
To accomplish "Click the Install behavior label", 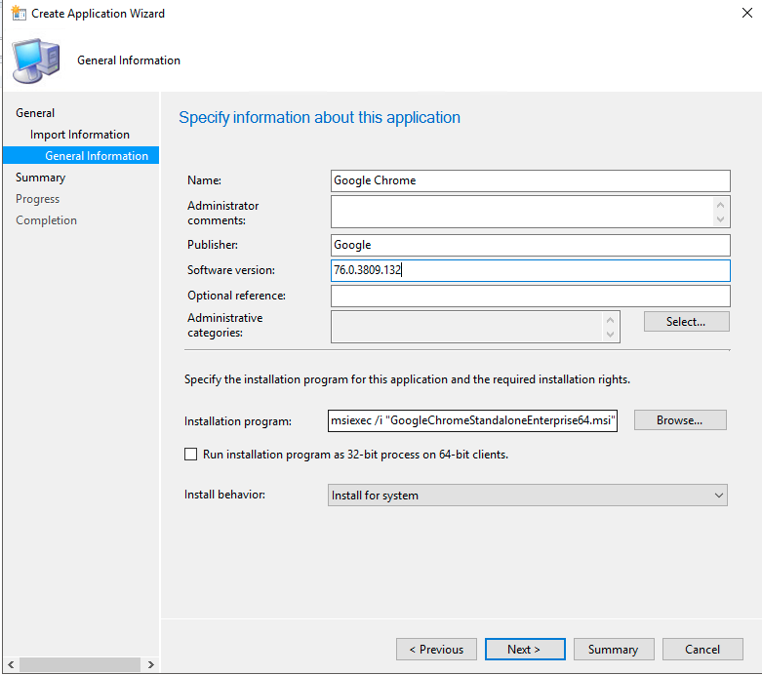I will pyautogui.click(x=224, y=495).
